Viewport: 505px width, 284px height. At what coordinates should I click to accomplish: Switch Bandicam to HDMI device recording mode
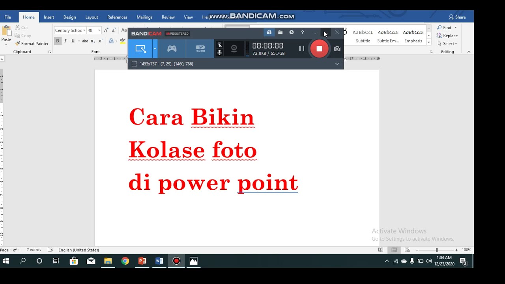tap(200, 49)
